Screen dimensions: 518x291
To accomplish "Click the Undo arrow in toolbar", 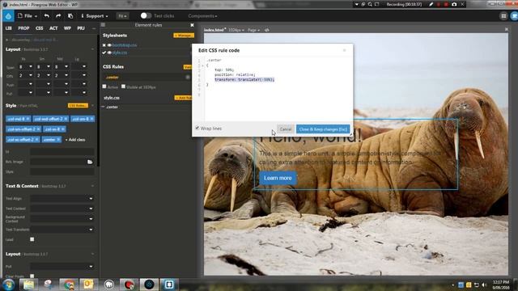I will pos(47,16).
